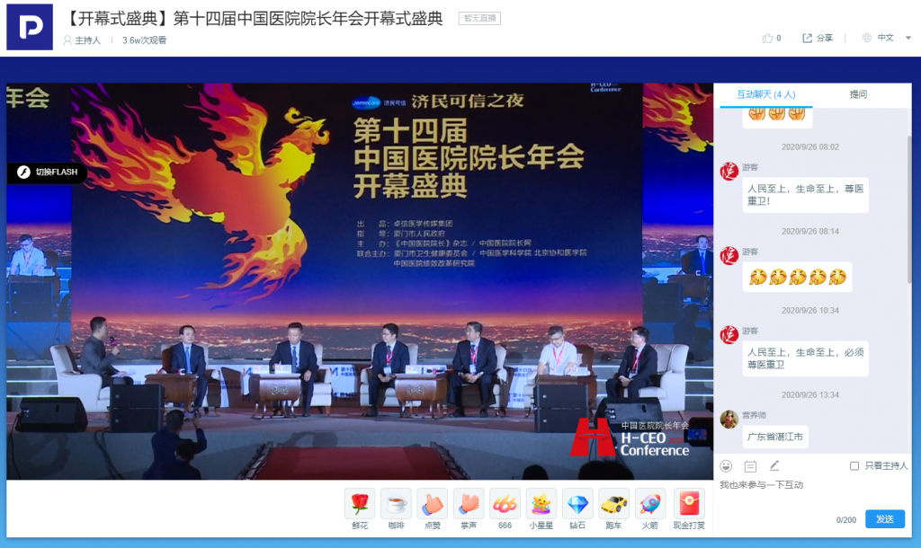Send the rocket (火箭) gift
The height and width of the screenshot is (548, 921).
click(x=650, y=504)
